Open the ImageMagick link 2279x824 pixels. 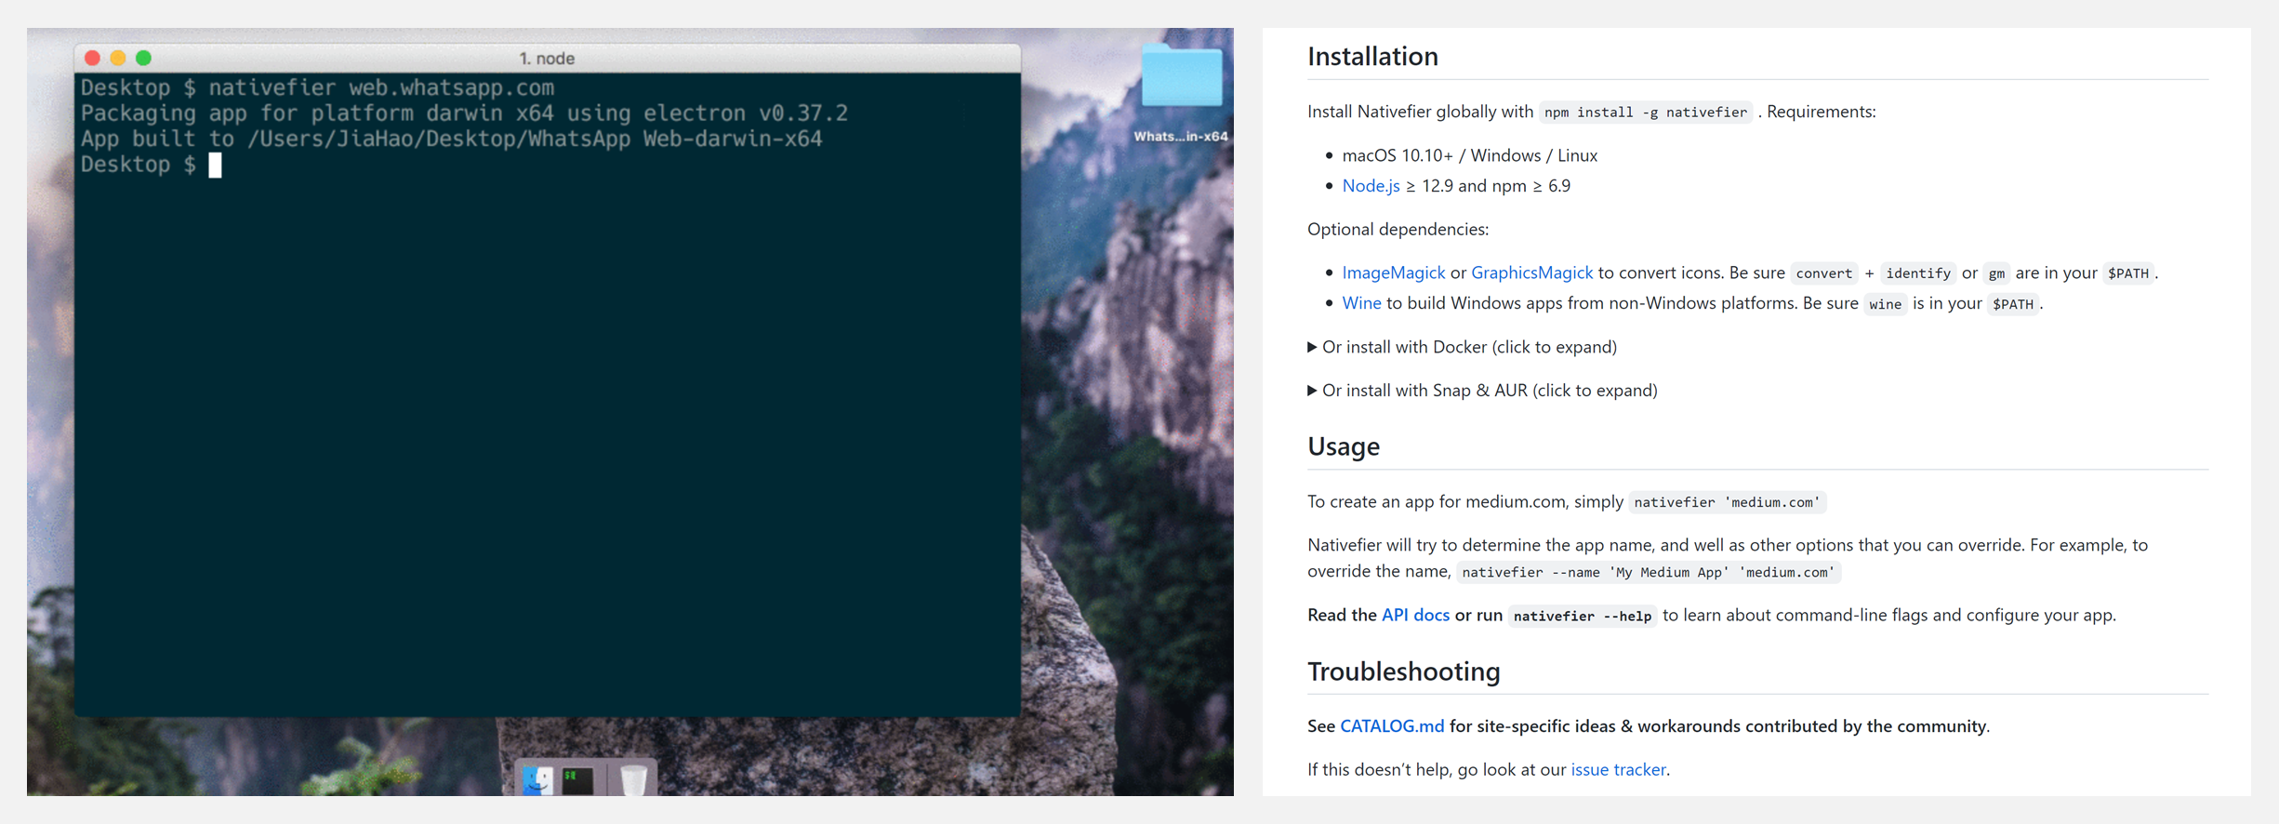[1393, 272]
